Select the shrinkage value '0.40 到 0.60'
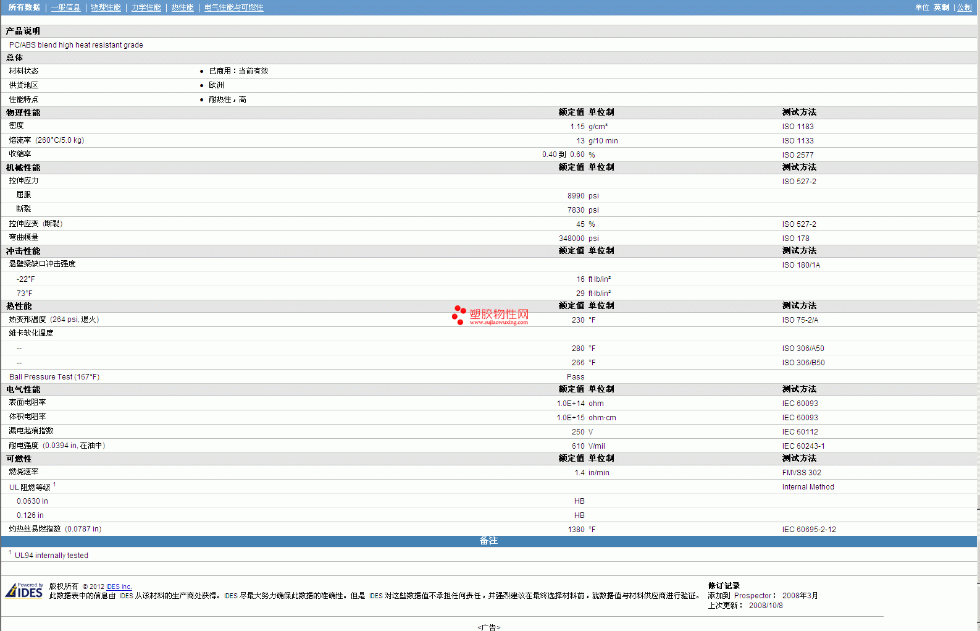Viewport: 980px width, 631px height. [x=563, y=155]
